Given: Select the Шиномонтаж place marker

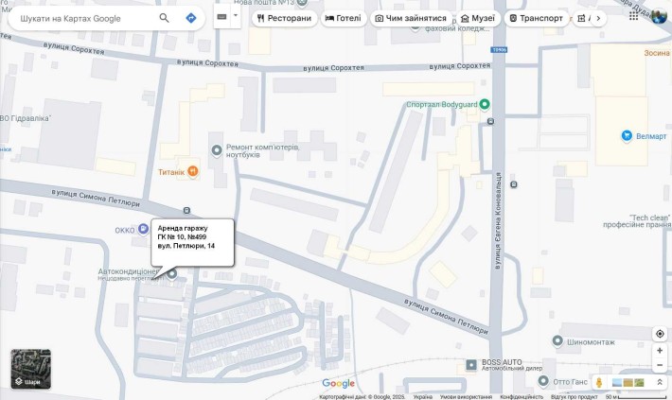Looking at the screenshot, I should click(x=557, y=341).
